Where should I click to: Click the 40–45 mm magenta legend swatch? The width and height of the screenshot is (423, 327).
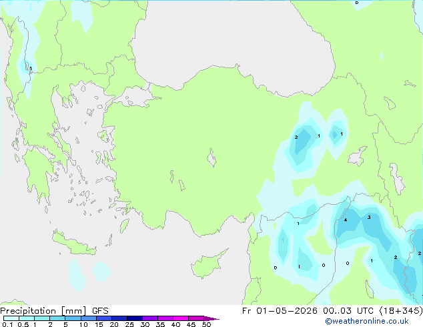tap(181, 318)
